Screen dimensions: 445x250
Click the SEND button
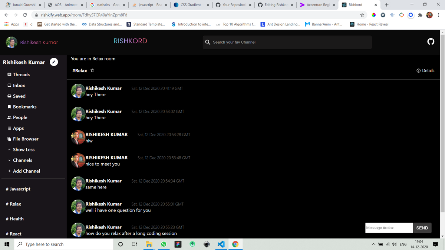click(422, 228)
